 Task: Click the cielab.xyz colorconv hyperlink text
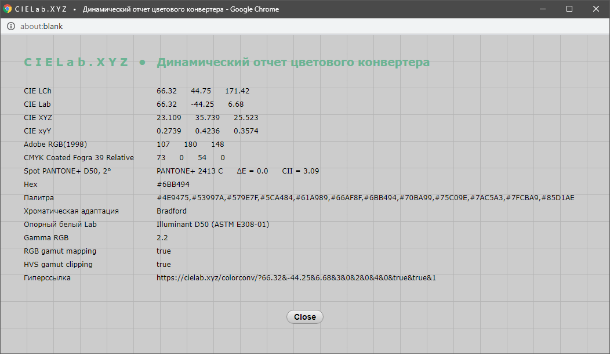296,277
